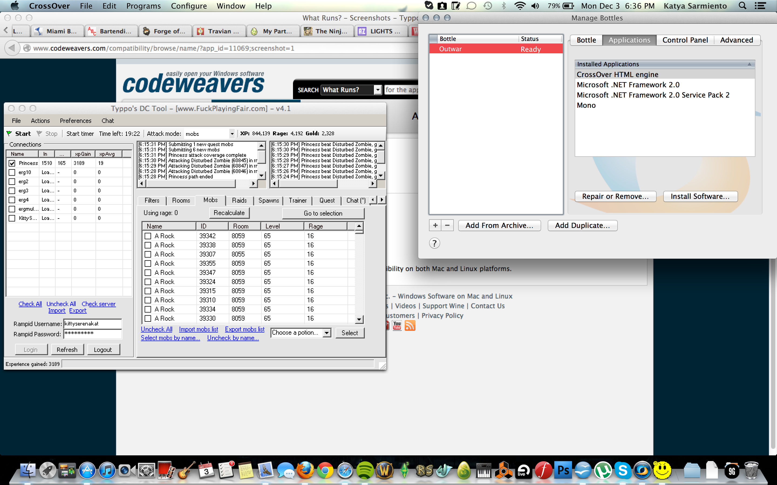This screenshot has height=485, width=777.
Task: Open the Attack mode dropdown
Action: click(x=232, y=133)
